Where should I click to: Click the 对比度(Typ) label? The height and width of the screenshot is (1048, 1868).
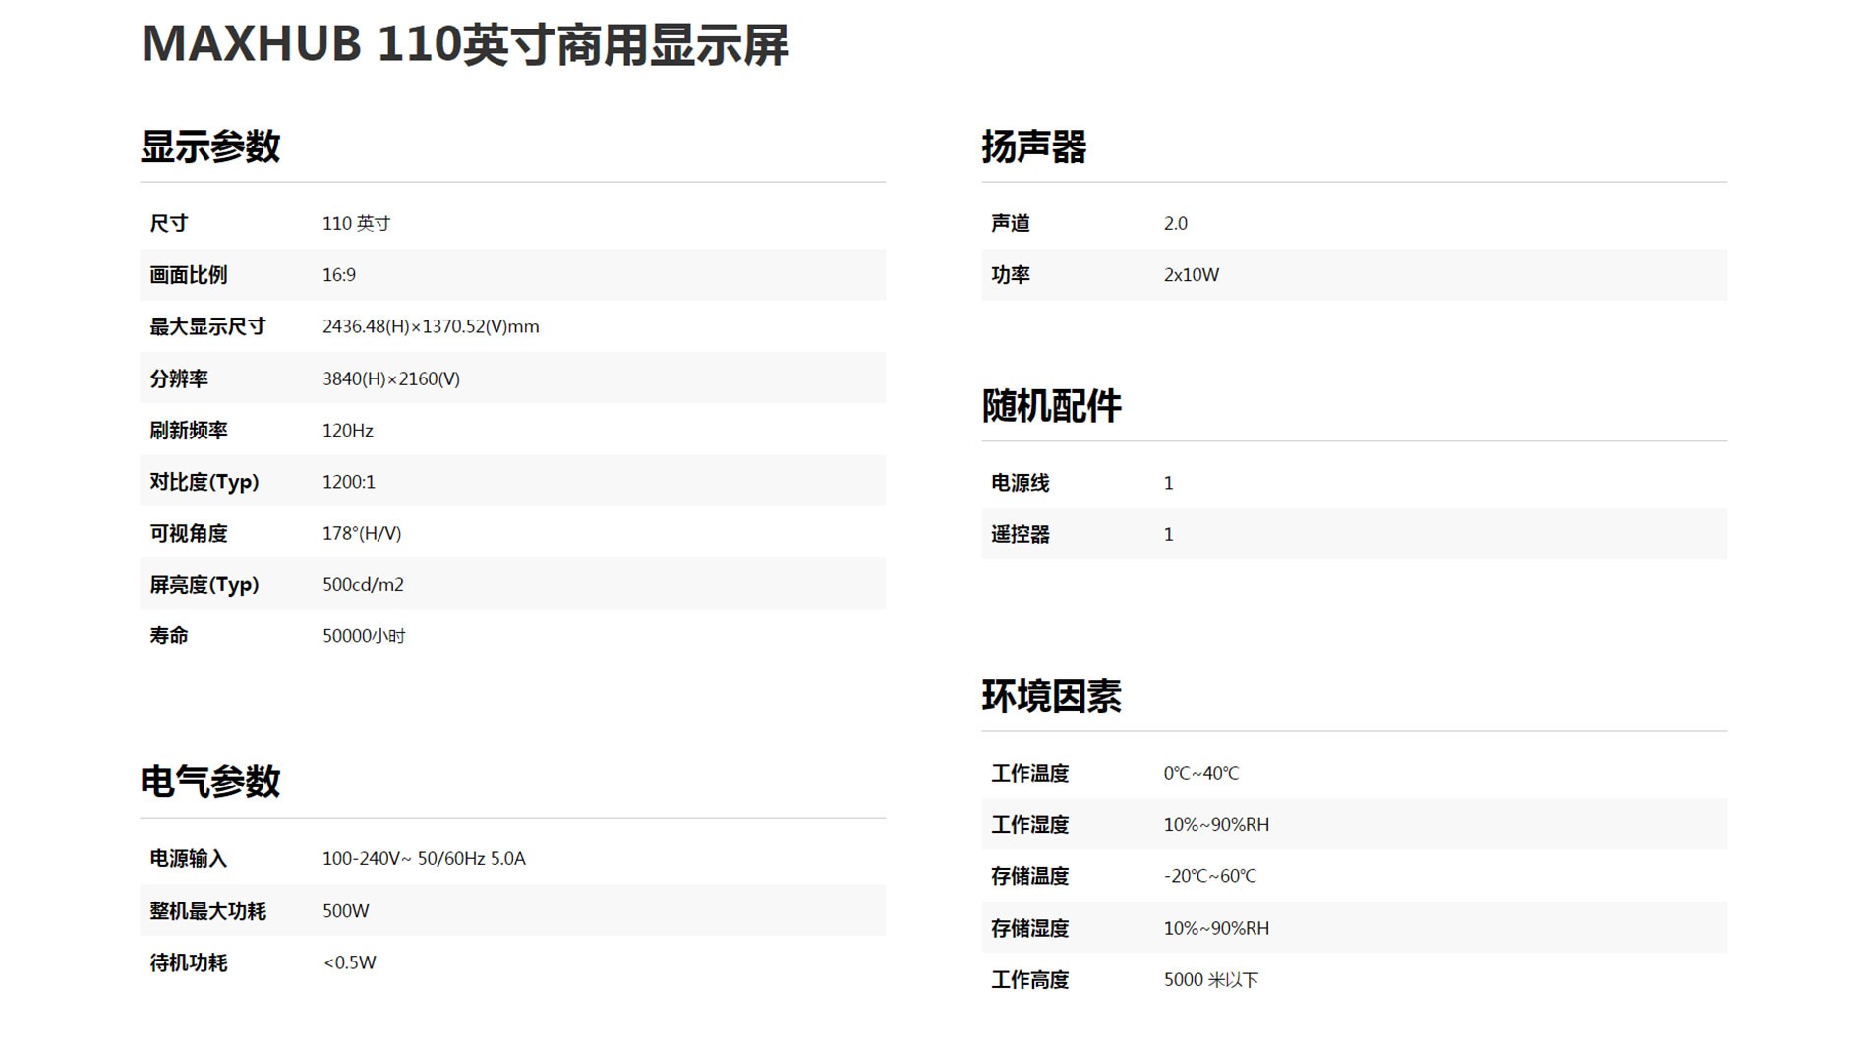click(204, 482)
